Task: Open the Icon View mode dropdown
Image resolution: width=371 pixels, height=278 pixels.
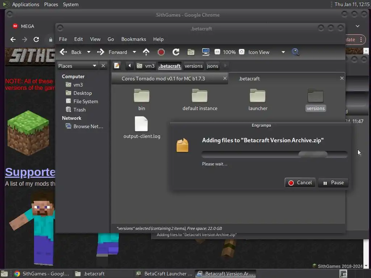Action: click(x=266, y=52)
